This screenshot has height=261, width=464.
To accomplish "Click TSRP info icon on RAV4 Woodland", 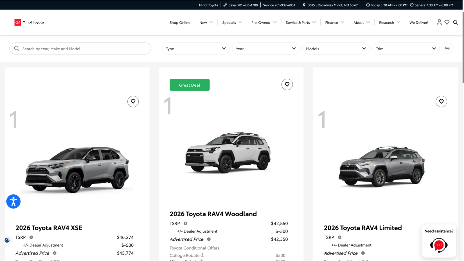I will (185, 223).
